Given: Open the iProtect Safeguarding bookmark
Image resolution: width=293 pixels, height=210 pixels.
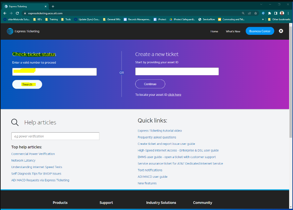Looking at the screenshot, I should click(x=182, y=19).
